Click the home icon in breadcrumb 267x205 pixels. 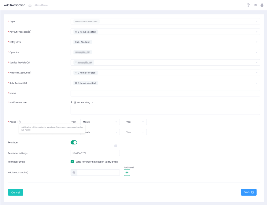[30, 5]
